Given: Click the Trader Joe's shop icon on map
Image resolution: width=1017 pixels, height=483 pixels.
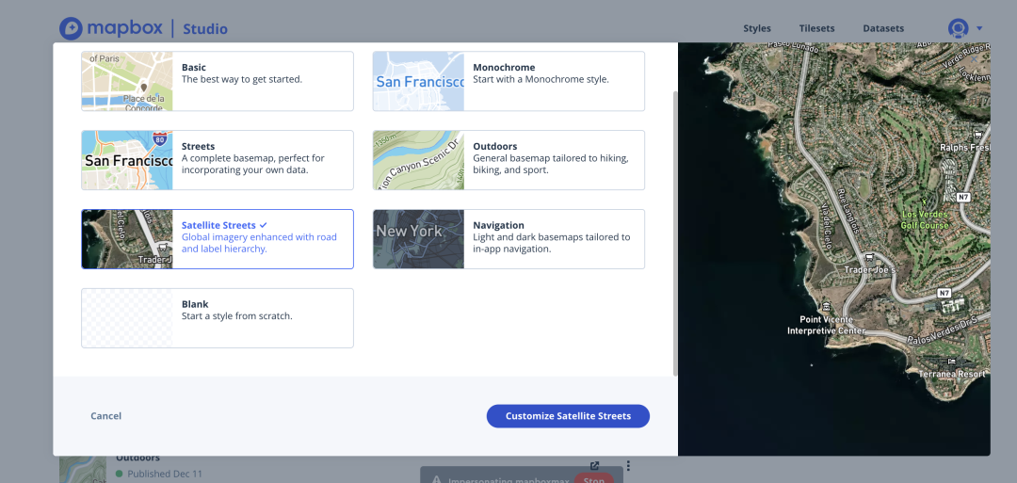Looking at the screenshot, I should [x=868, y=257].
